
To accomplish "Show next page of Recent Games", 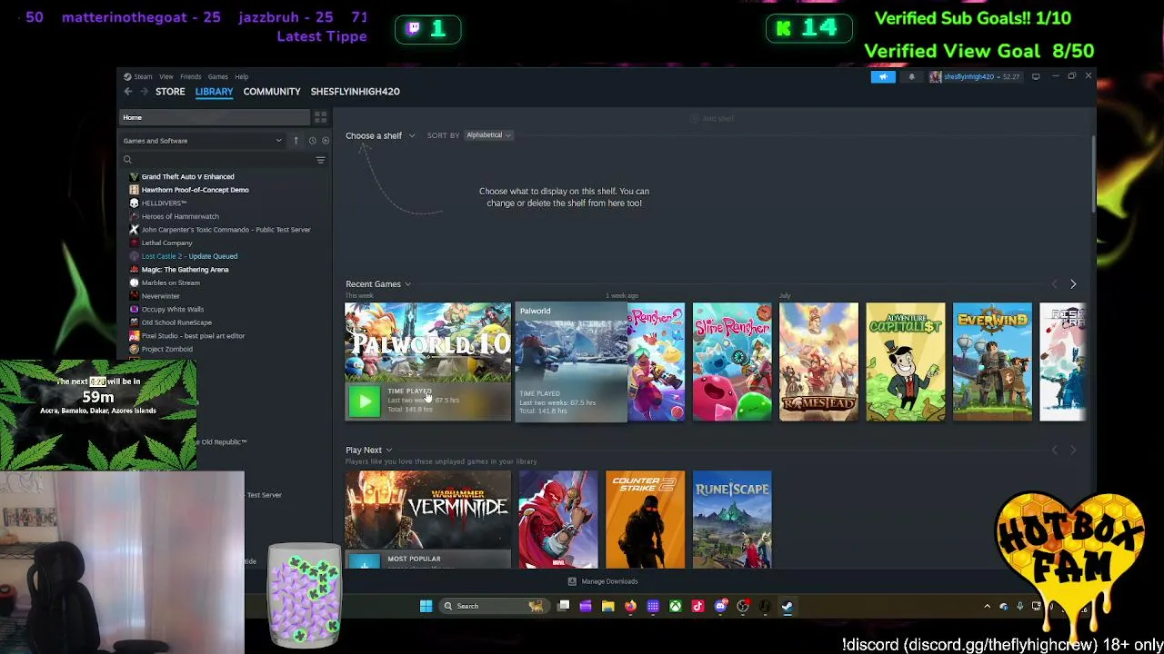I will [1073, 284].
